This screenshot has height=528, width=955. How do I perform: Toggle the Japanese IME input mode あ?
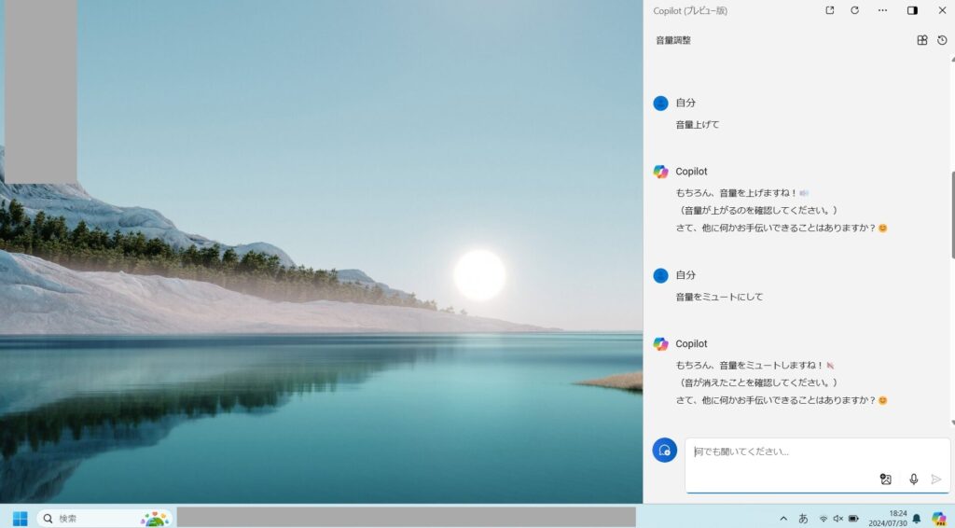[x=803, y=518]
